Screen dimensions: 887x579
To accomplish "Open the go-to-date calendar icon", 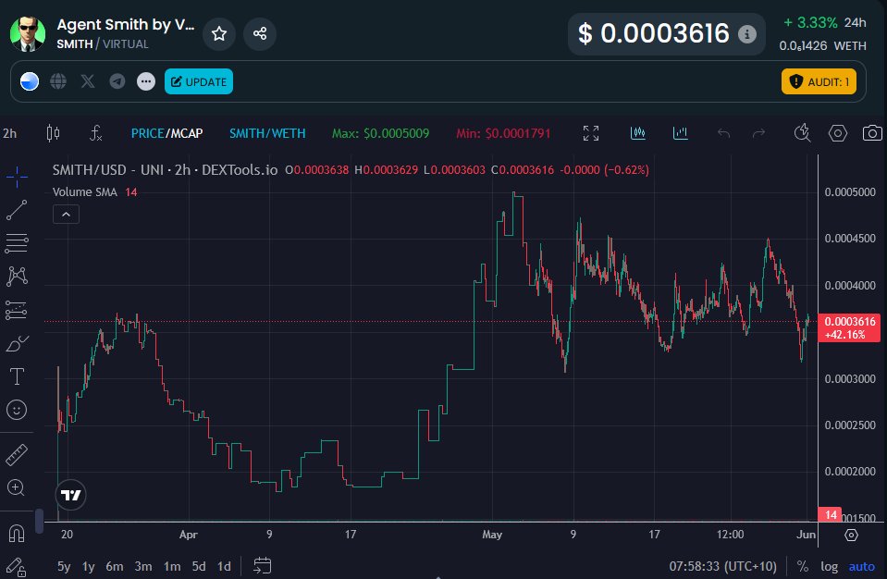I will click(262, 565).
